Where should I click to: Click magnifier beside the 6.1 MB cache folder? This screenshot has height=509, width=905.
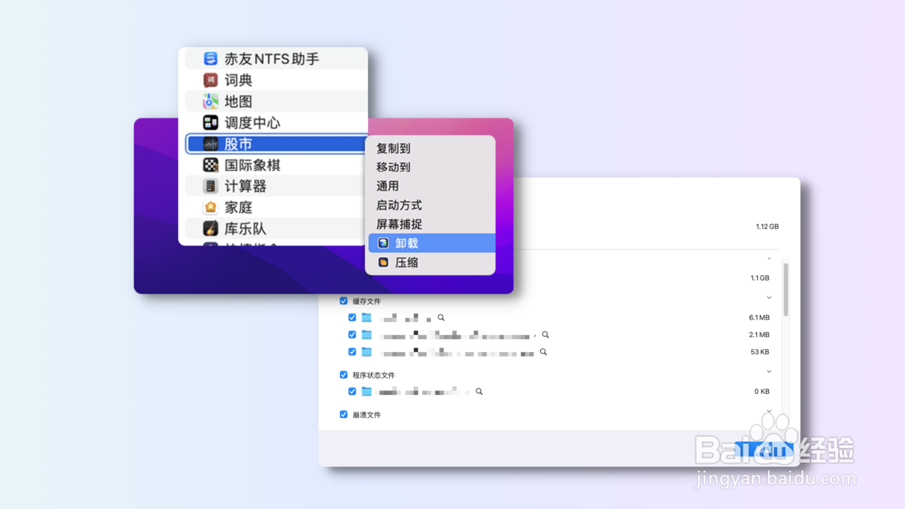pyautogui.click(x=441, y=318)
